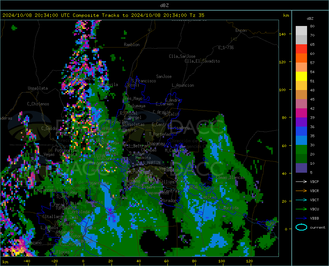Viewport: 329px width, 266px height.
Task: Click the 'S_Francisco' map label
Action: [144, 81]
